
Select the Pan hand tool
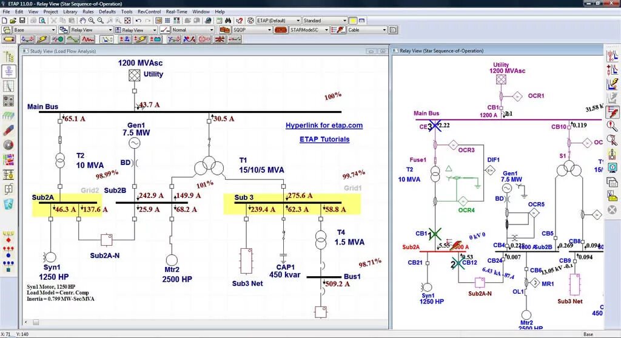(x=82, y=21)
